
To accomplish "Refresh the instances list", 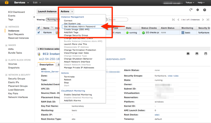I will point(191,10).
